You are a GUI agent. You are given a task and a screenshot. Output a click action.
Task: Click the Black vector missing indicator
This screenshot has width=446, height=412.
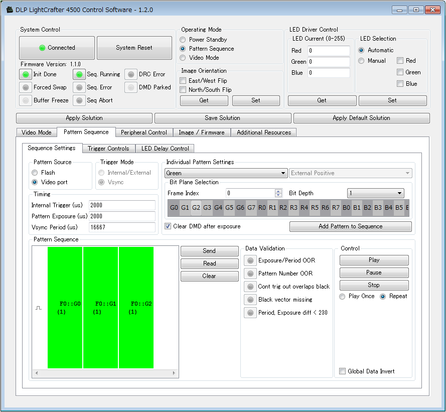[250, 300]
